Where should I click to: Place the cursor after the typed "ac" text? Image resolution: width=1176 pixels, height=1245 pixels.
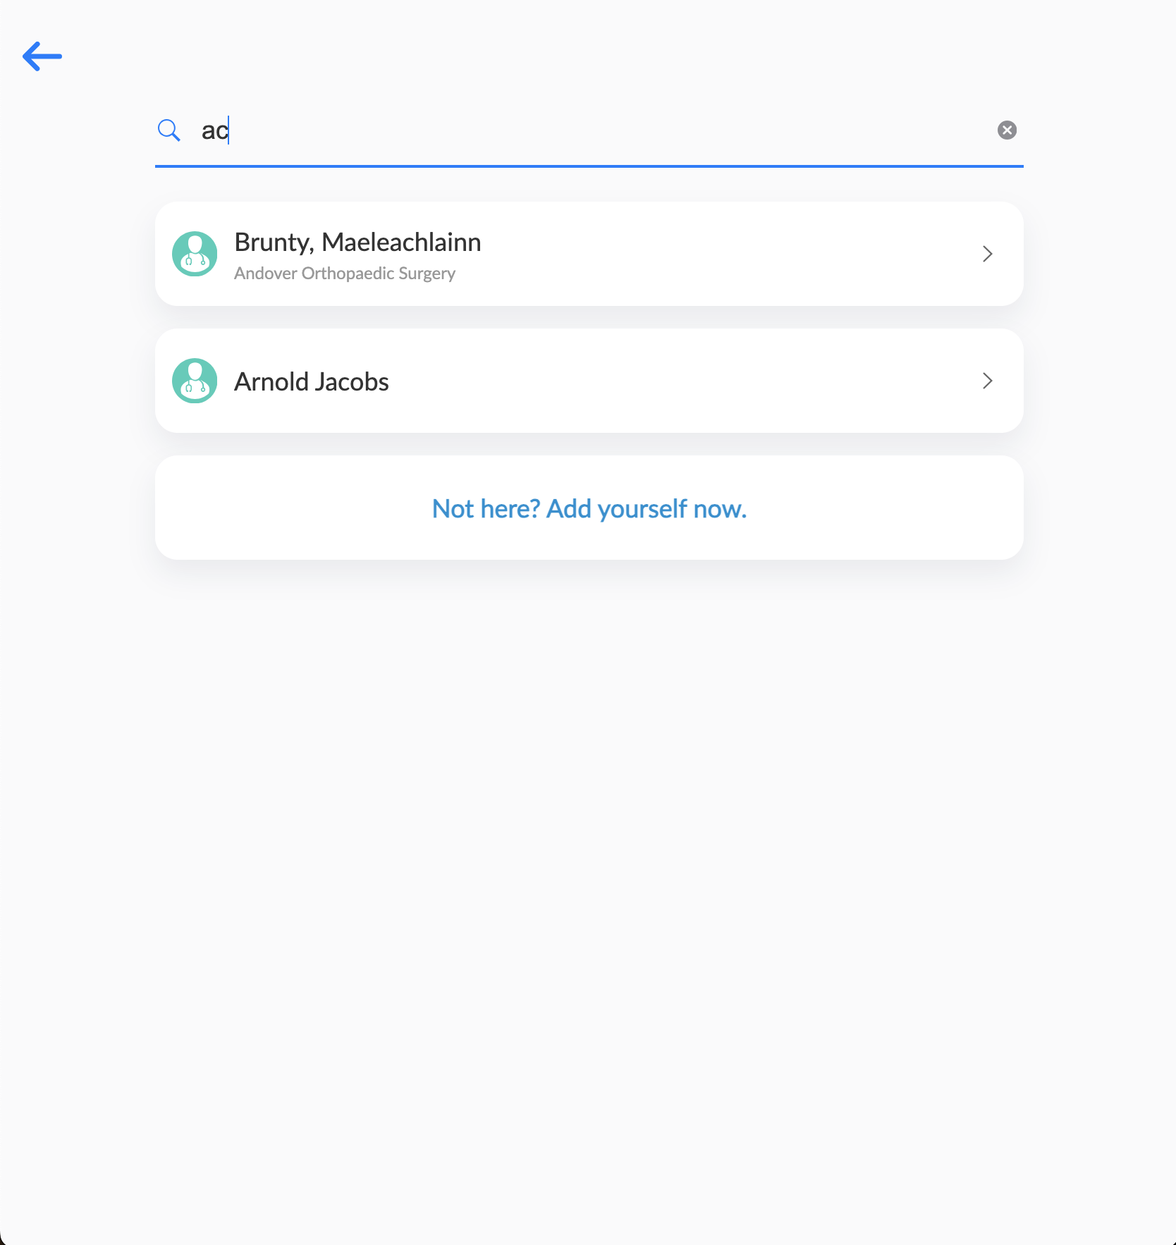click(x=230, y=131)
